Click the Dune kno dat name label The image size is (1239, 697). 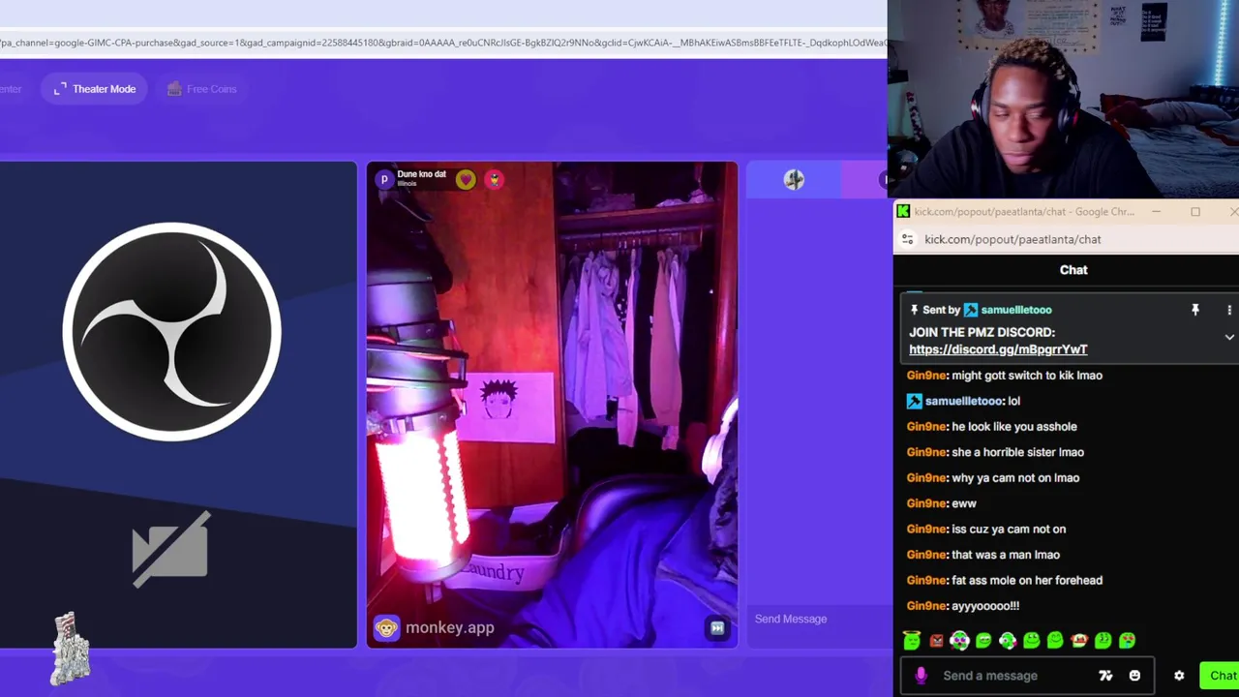[x=421, y=174]
